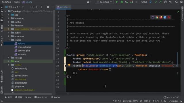Rollback changes with undo arrow
Image resolution: width=184 pixels, height=103 pixels.
coord(170,2)
